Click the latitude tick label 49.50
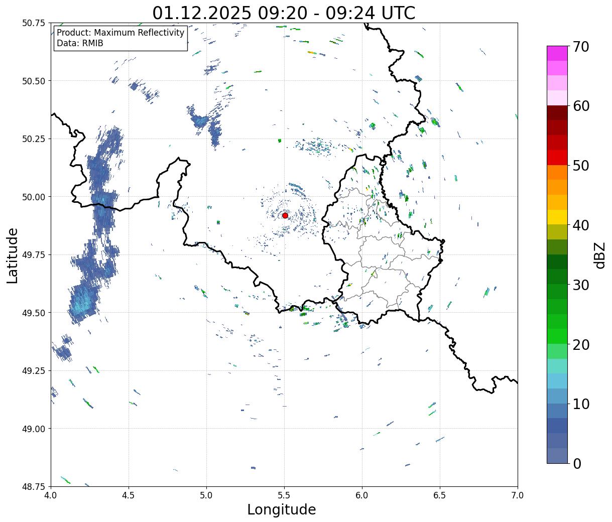Viewport: 612px width, 522px height. tap(34, 313)
